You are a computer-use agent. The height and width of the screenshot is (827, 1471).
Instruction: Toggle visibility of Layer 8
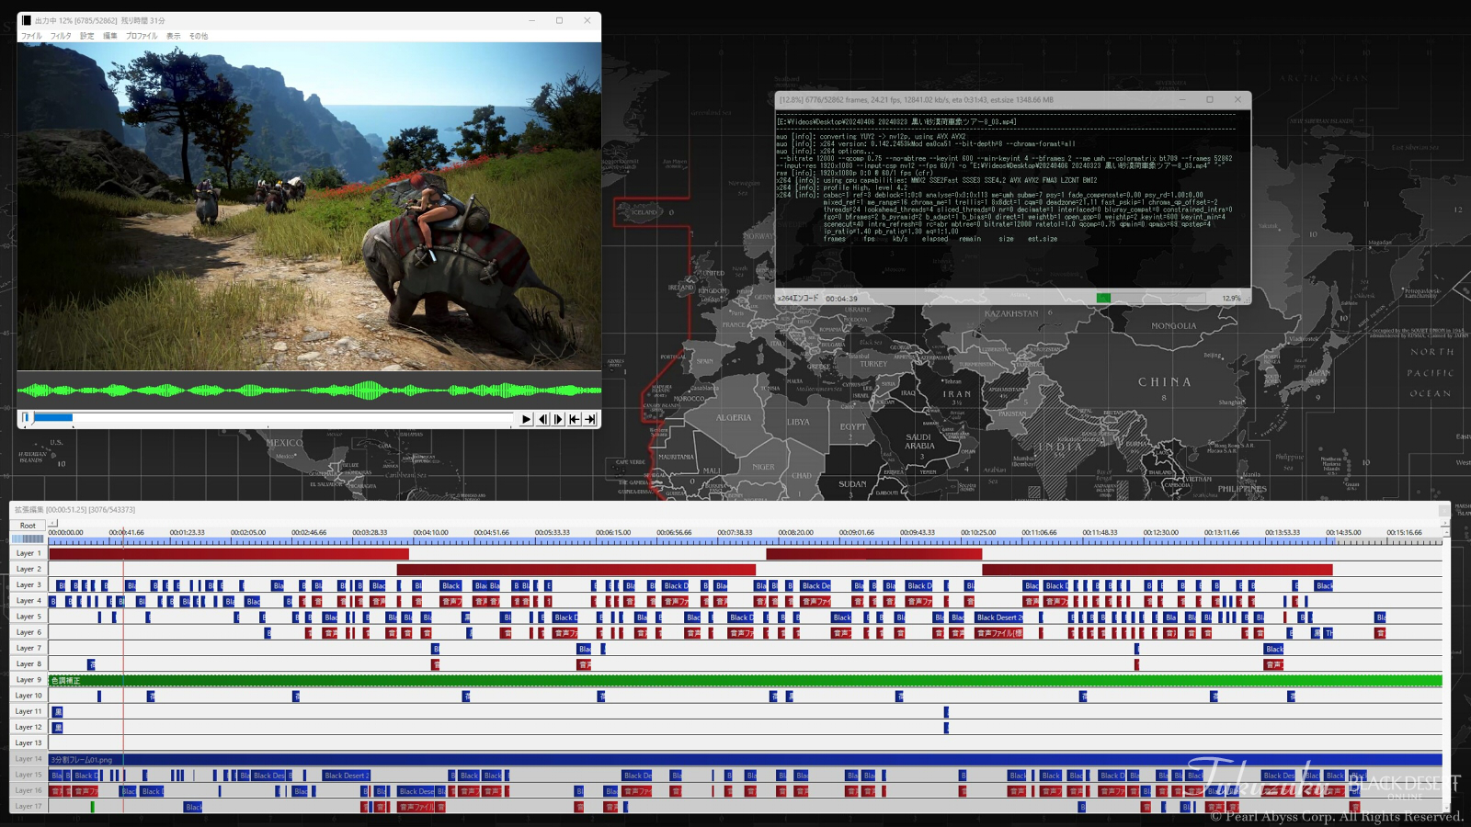point(28,663)
